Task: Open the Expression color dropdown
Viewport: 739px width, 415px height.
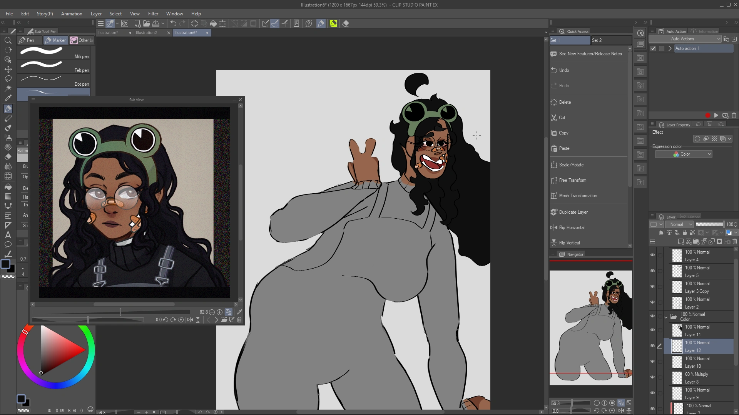Action: [683, 154]
